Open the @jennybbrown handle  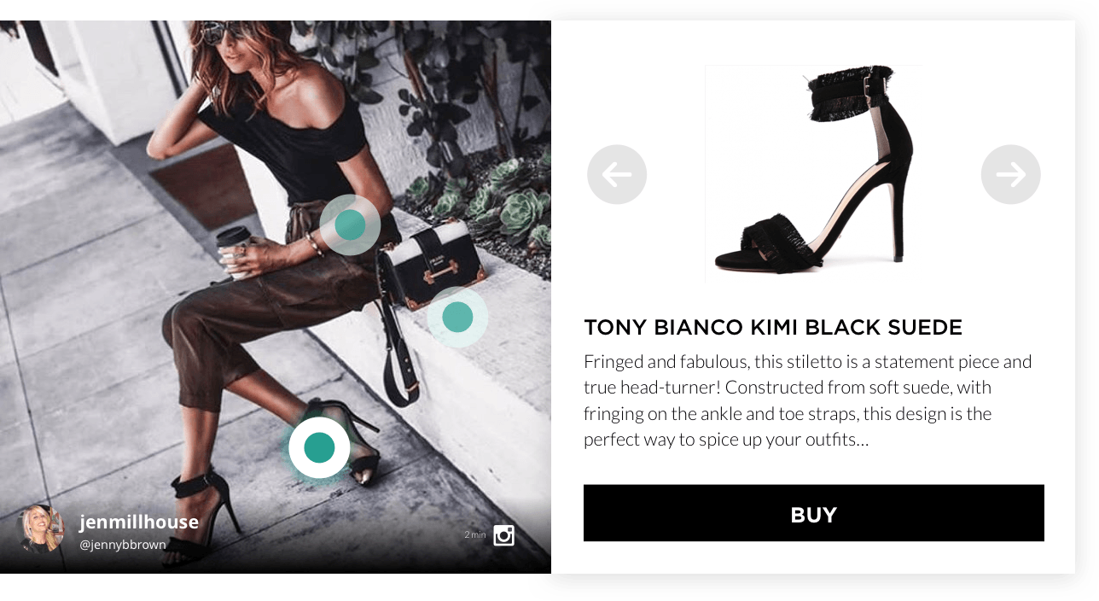[x=123, y=545]
